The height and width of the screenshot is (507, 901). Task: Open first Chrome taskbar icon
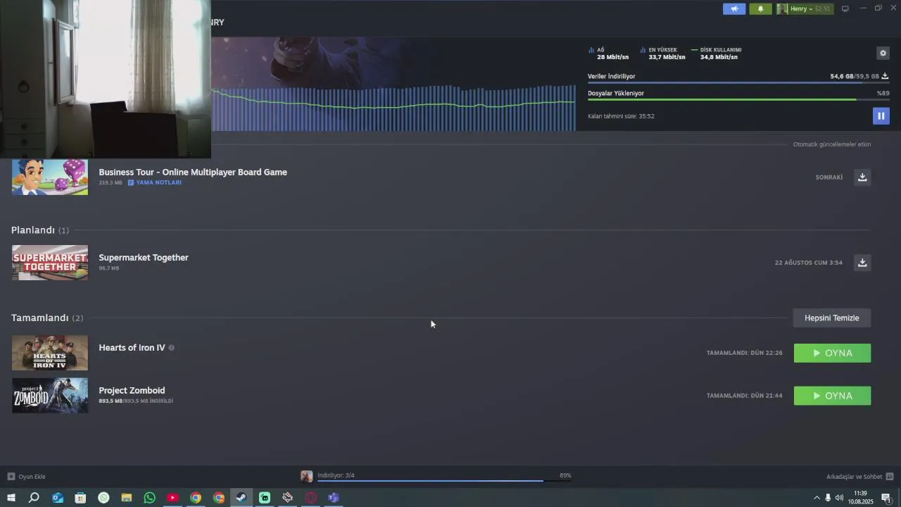(196, 498)
